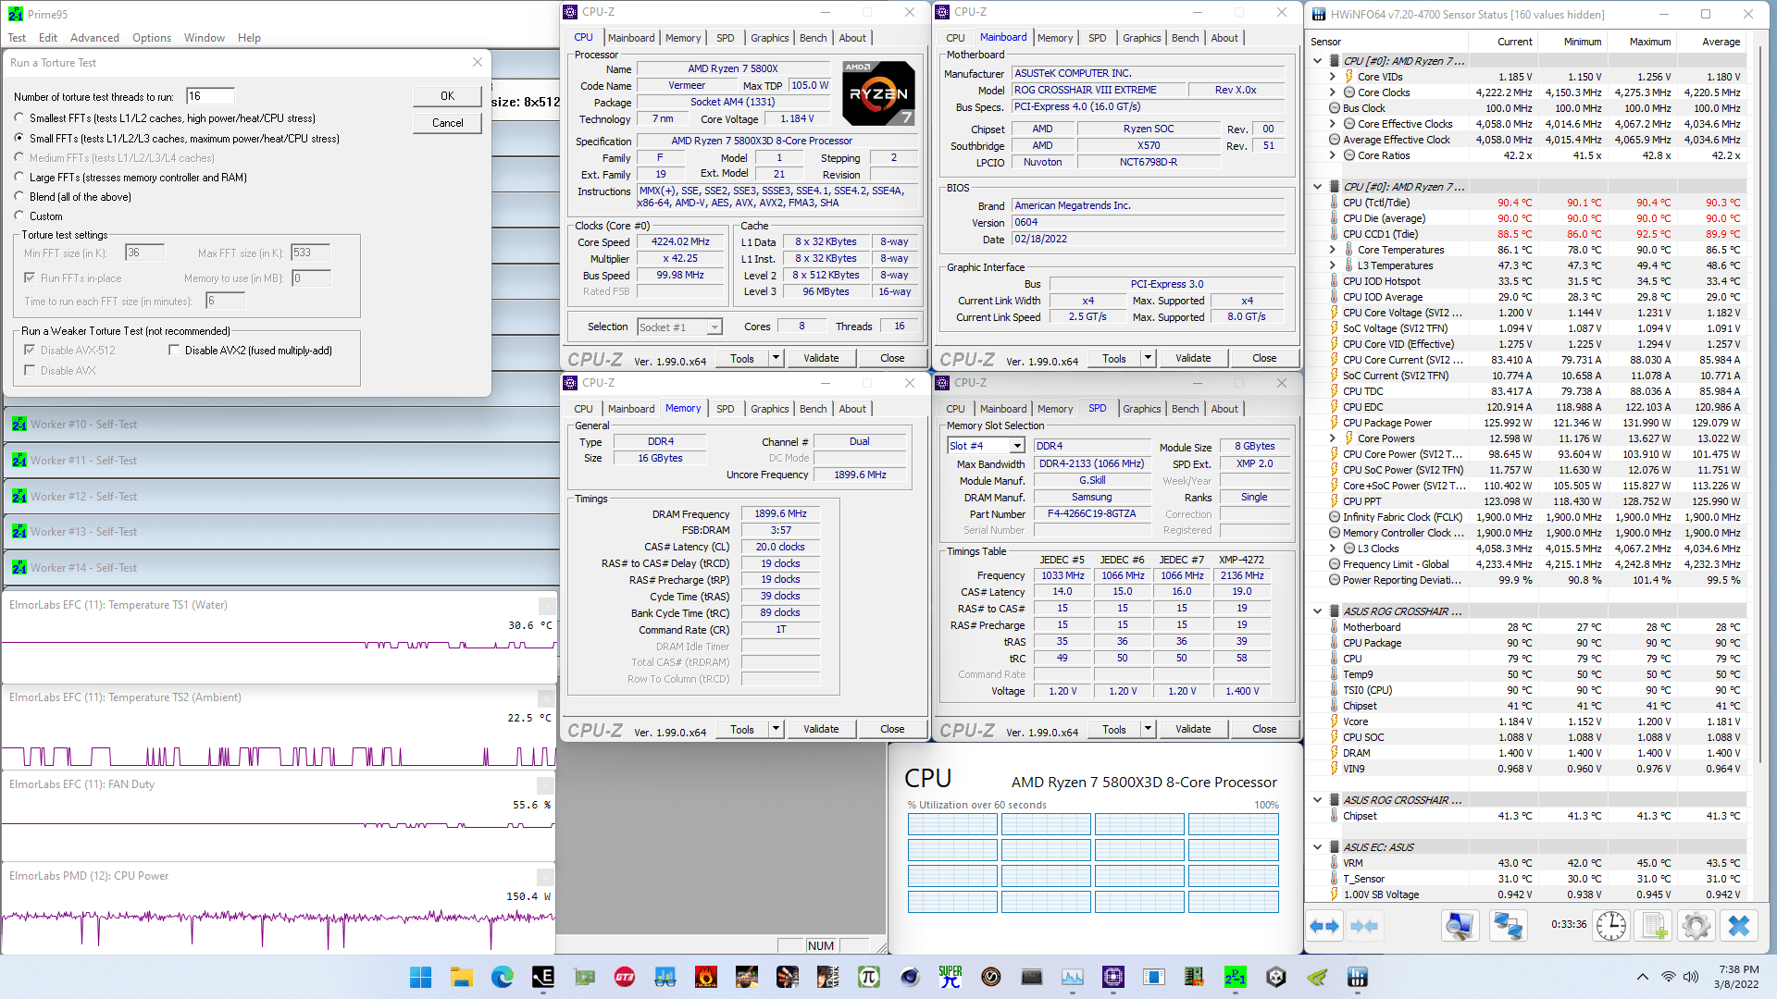The height and width of the screenshot is (999, 1777).
Task: Collapse ASUS EC: ASUS sensor group
Action: [x=1318, y=847]
